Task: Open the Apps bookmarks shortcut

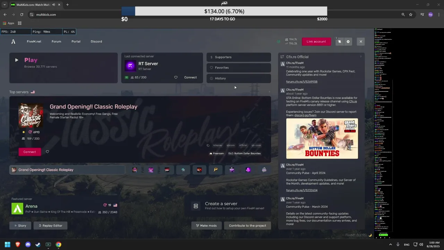Action: click(9, 23)
